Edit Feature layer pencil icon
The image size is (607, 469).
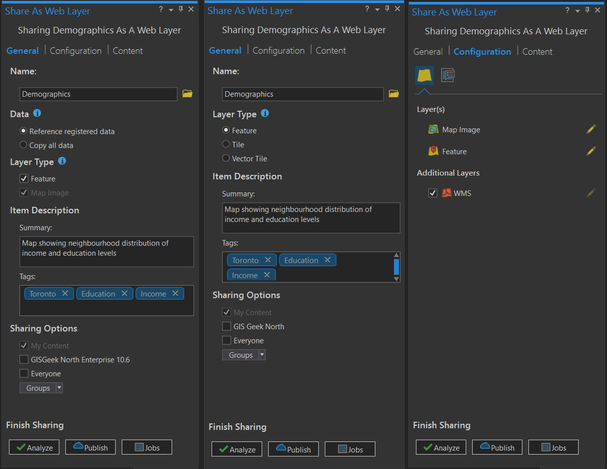coord(591,151)
